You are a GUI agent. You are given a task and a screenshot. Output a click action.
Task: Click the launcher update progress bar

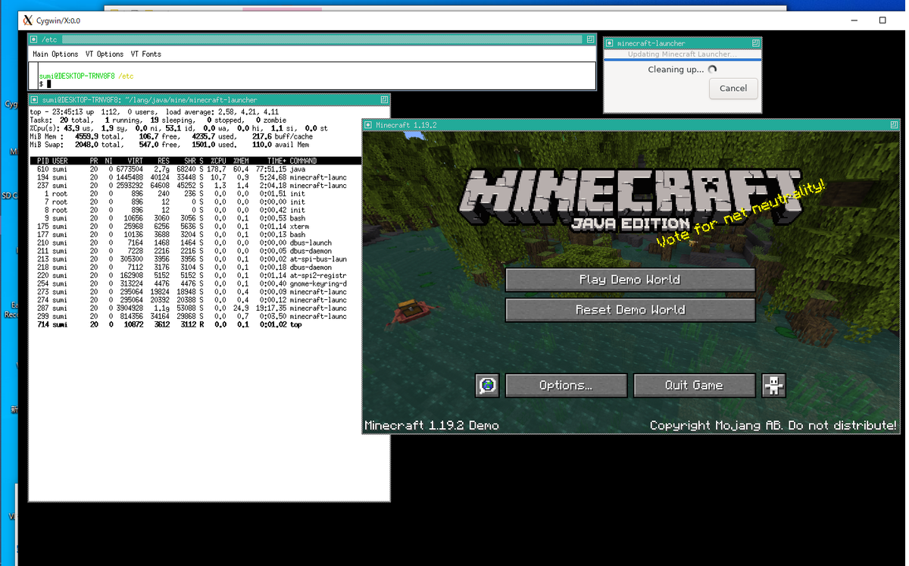tap(682, 58)
